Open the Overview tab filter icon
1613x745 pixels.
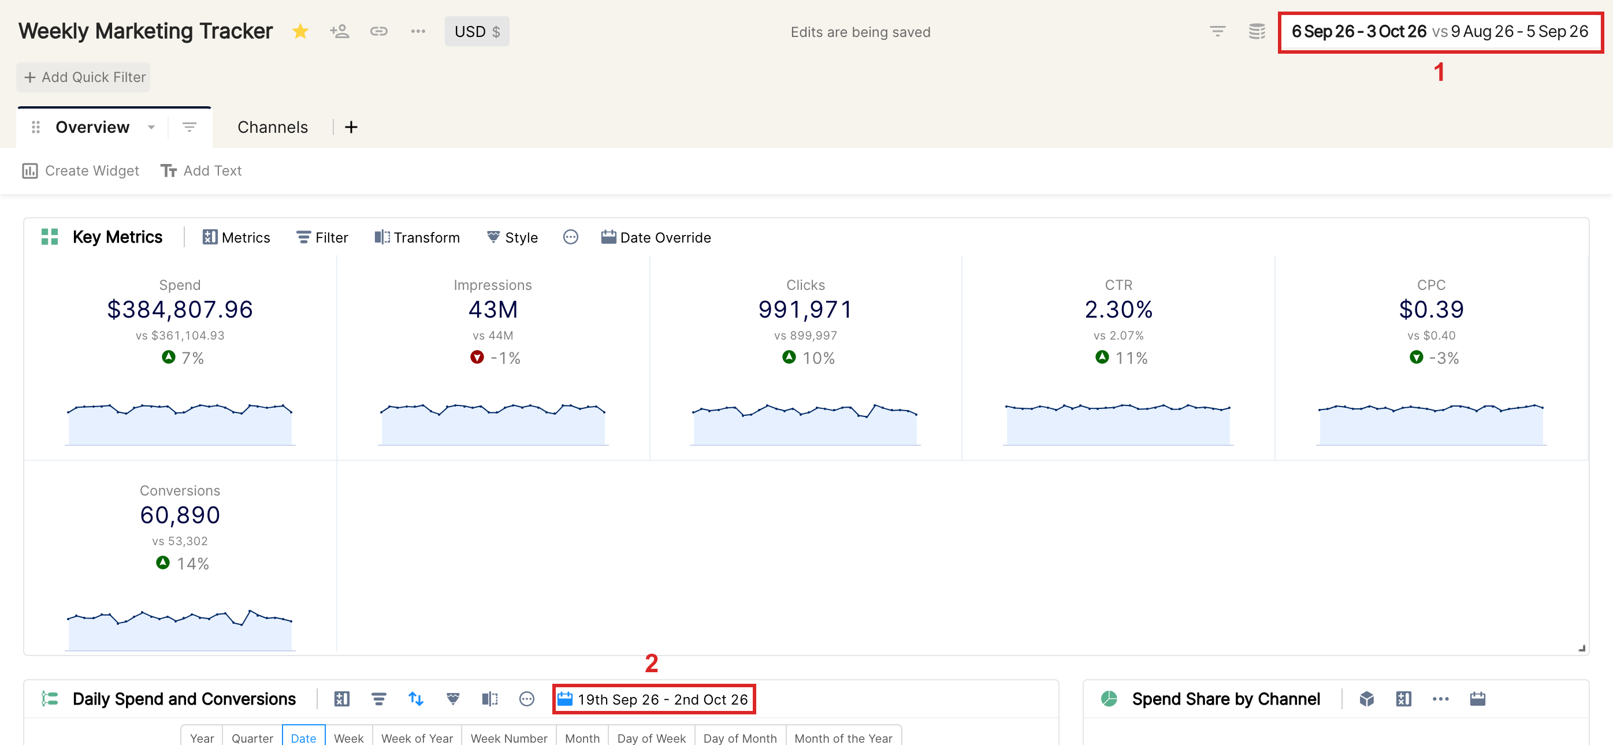point(189,127)
